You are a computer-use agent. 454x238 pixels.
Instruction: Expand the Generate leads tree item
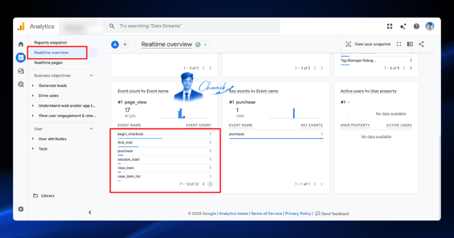click(33, 86)
